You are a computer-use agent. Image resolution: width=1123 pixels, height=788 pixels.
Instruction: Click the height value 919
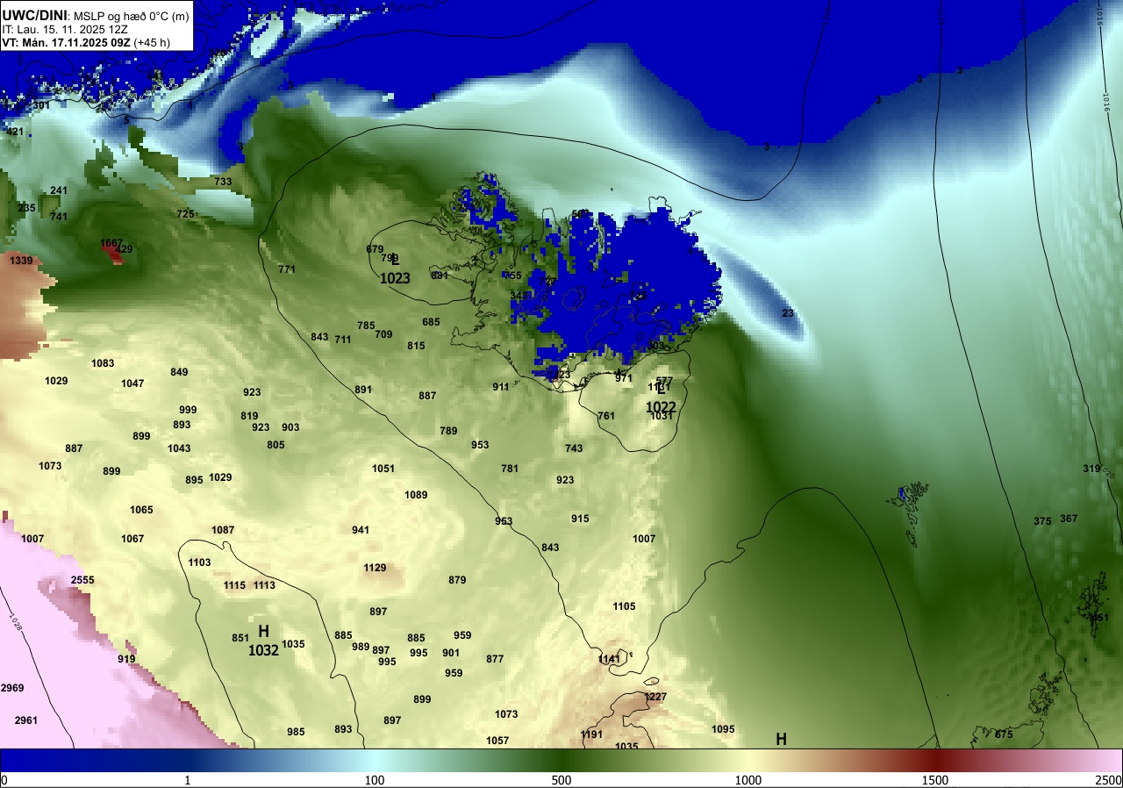tap(126, 659)
